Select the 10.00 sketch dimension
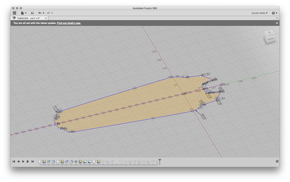290x182 pixels. click(x=209, y=96)
